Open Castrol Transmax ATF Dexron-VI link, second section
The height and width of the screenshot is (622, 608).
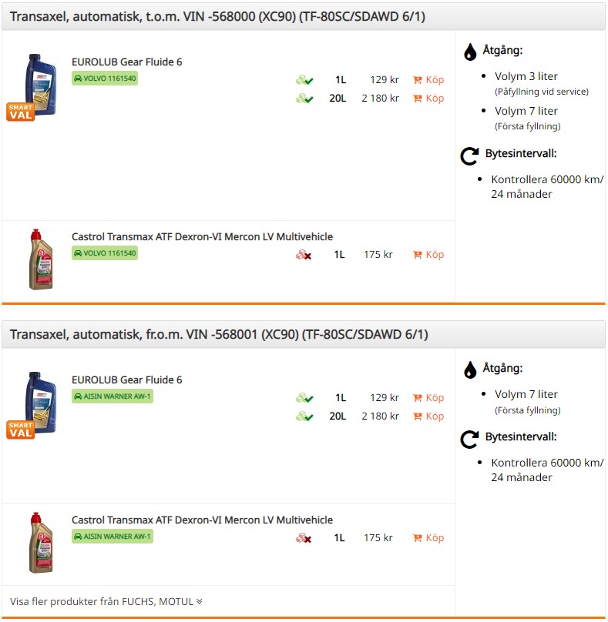202,520
